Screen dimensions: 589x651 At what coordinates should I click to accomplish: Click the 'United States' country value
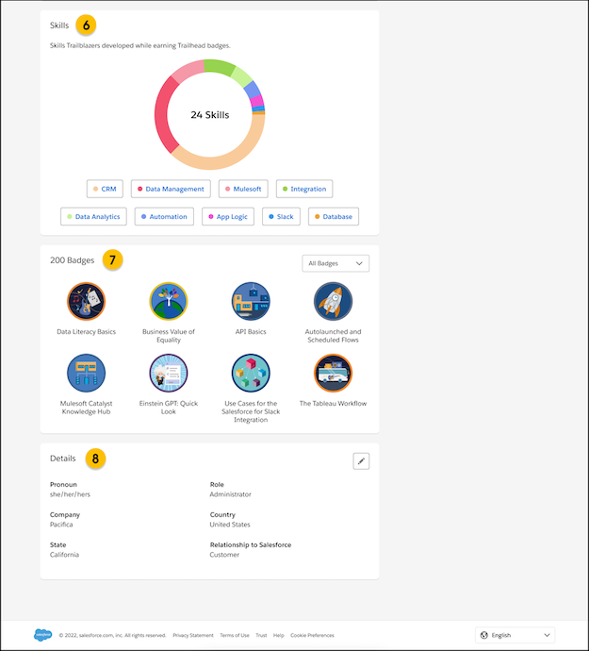[230, 525]
